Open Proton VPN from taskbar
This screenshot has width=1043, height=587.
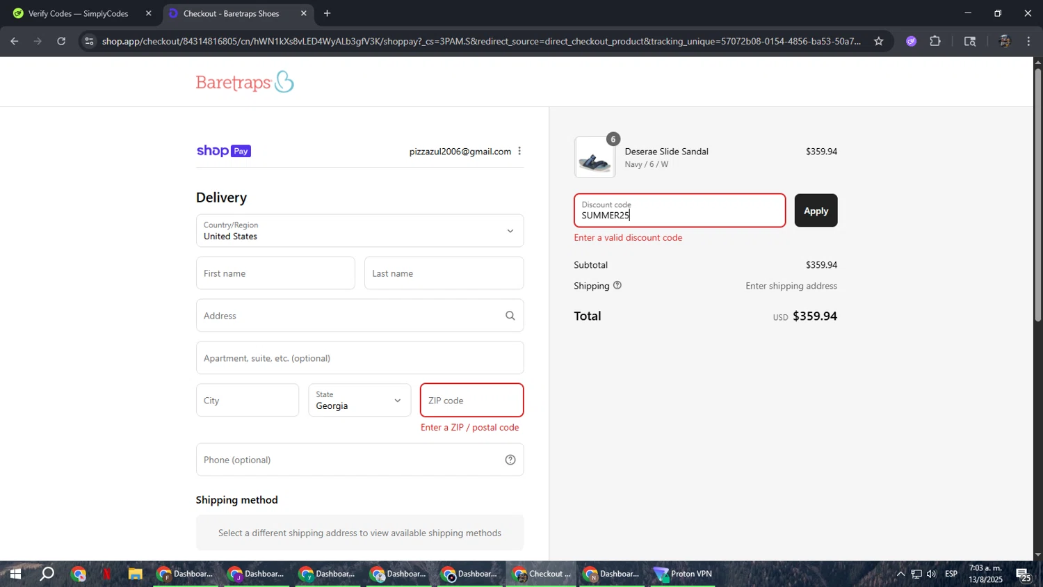tap(683, 574)
